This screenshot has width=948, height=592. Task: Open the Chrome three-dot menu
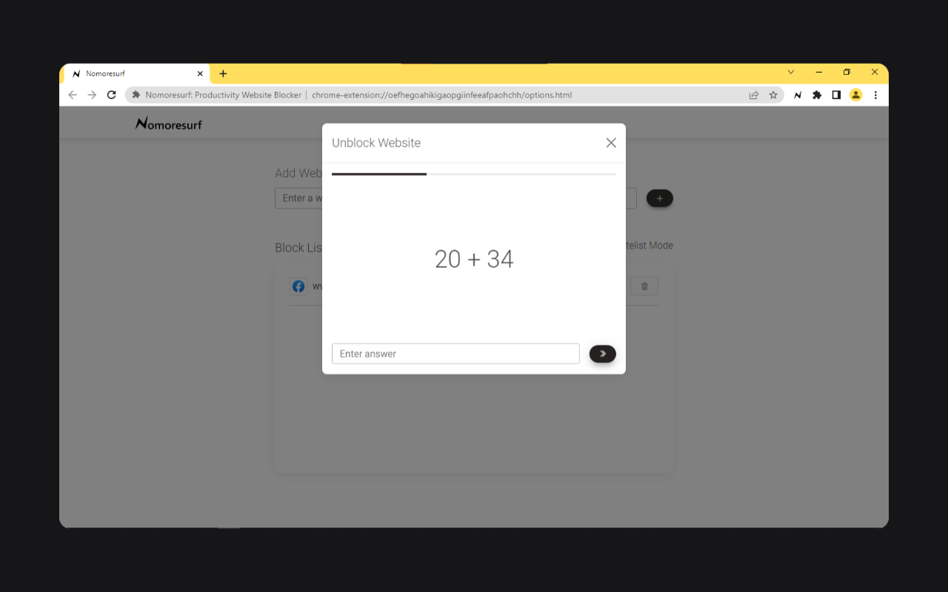875,95
